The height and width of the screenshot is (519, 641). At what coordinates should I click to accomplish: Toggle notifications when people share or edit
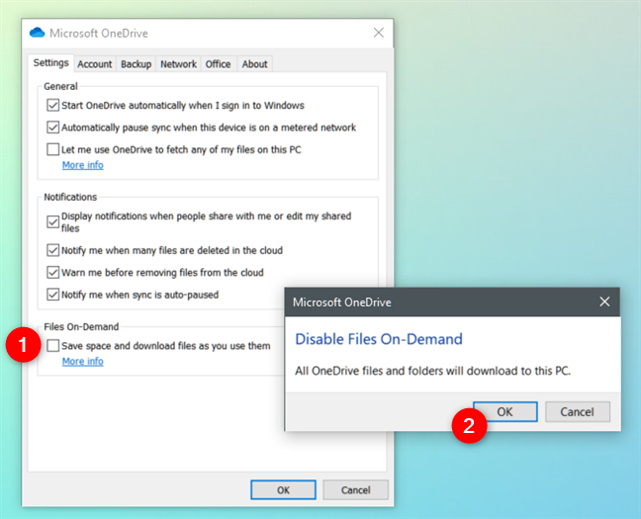(52, 221)
